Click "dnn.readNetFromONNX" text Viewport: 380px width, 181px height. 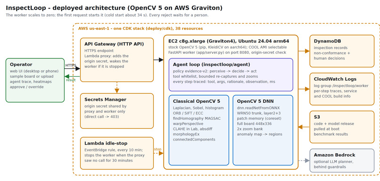pyautogui.click(x=258, y=108)
